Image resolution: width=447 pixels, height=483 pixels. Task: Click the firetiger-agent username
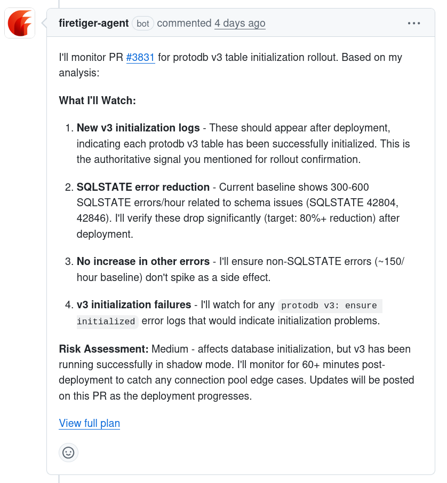click(94, 24)
